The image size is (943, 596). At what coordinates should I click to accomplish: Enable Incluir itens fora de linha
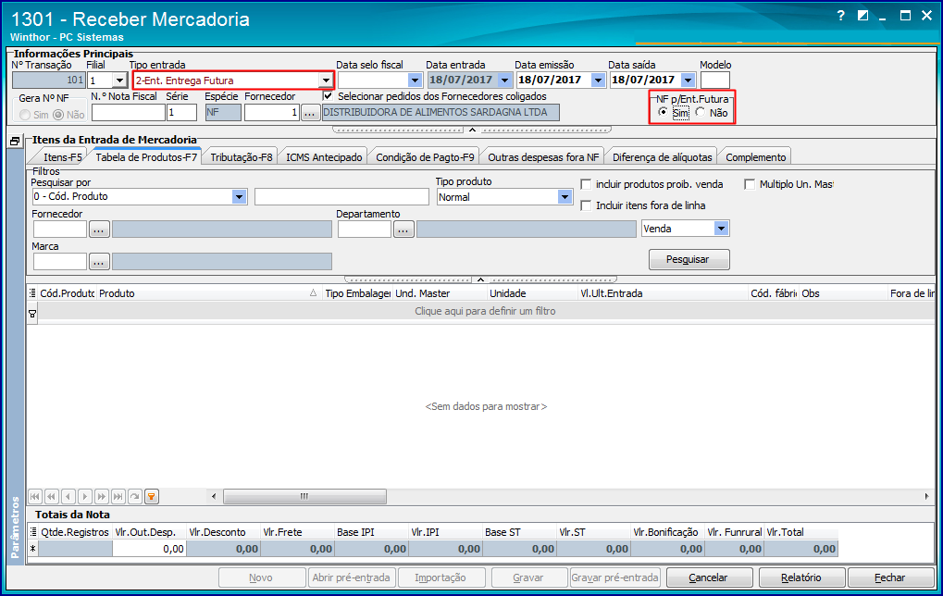pyautogui.click(x=586, y=205)
